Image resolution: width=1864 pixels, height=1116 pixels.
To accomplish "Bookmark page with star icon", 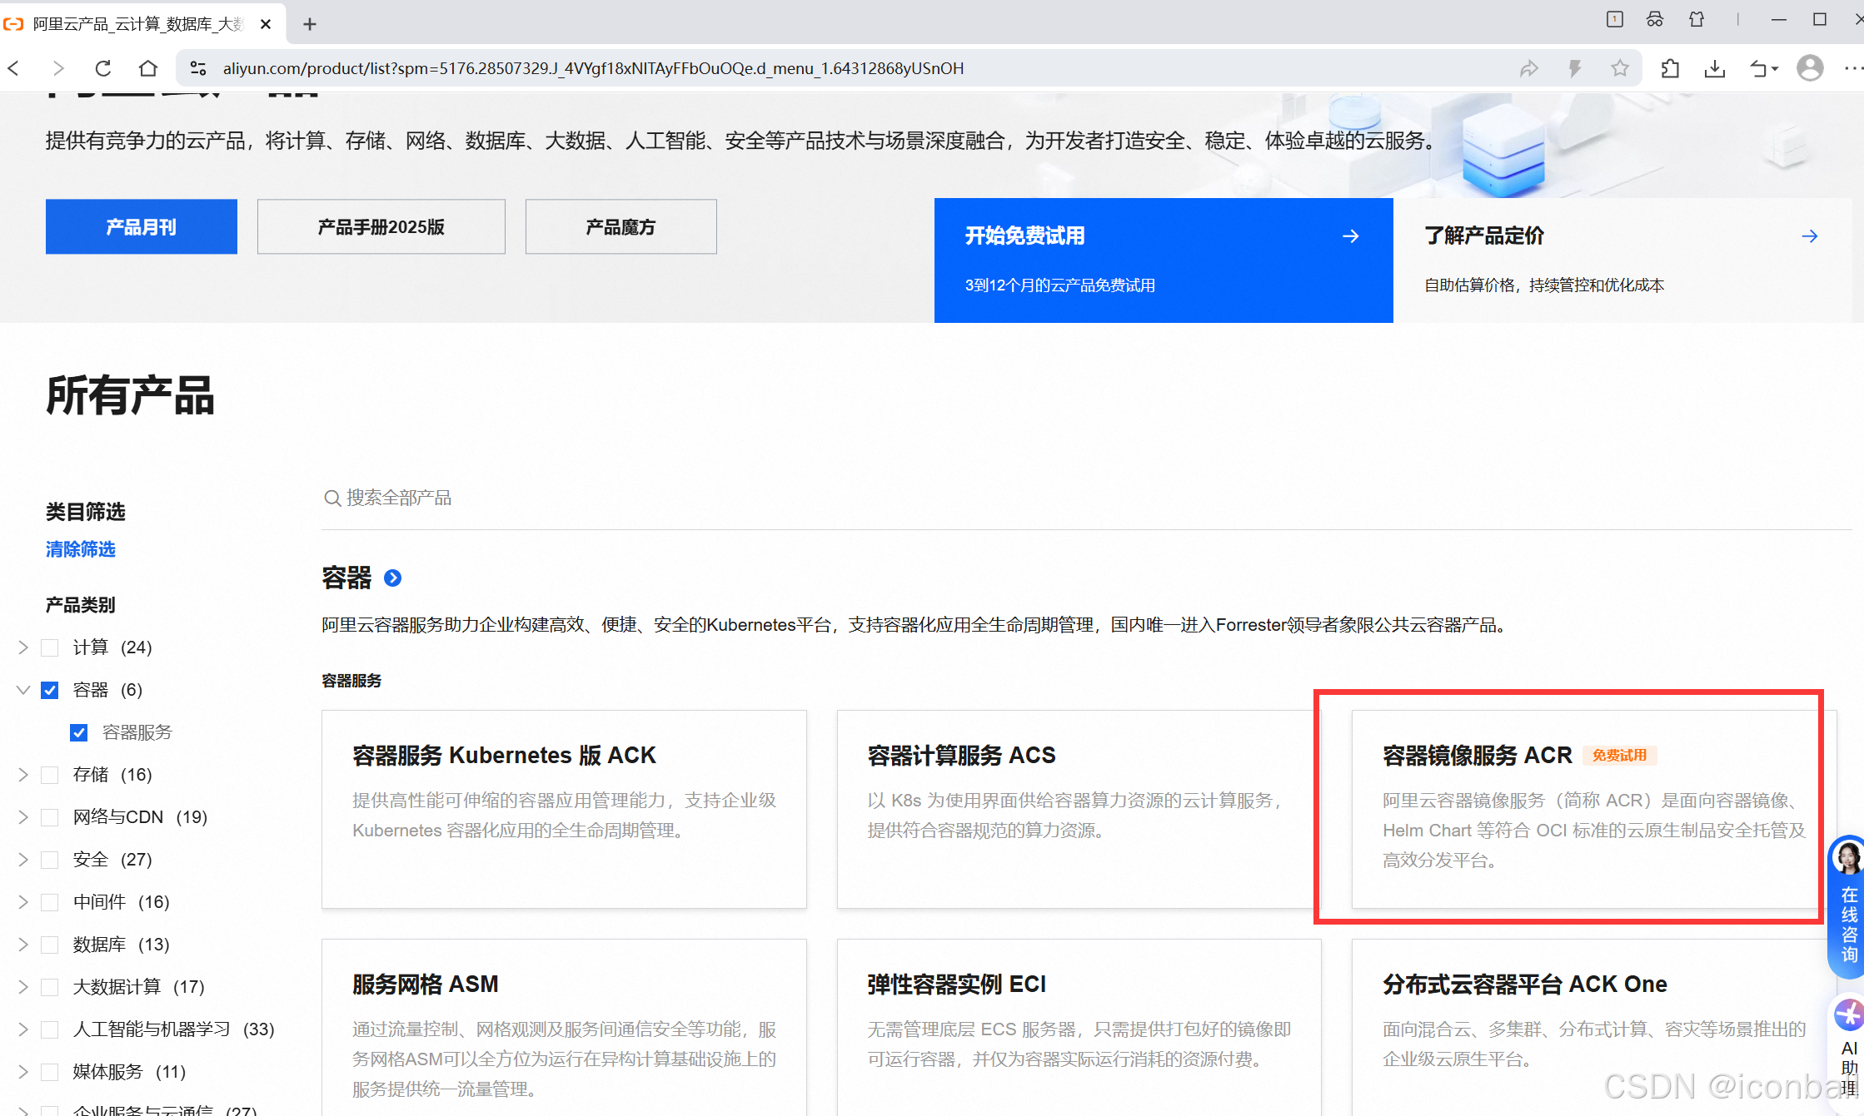I will [x=1619, y=68].
